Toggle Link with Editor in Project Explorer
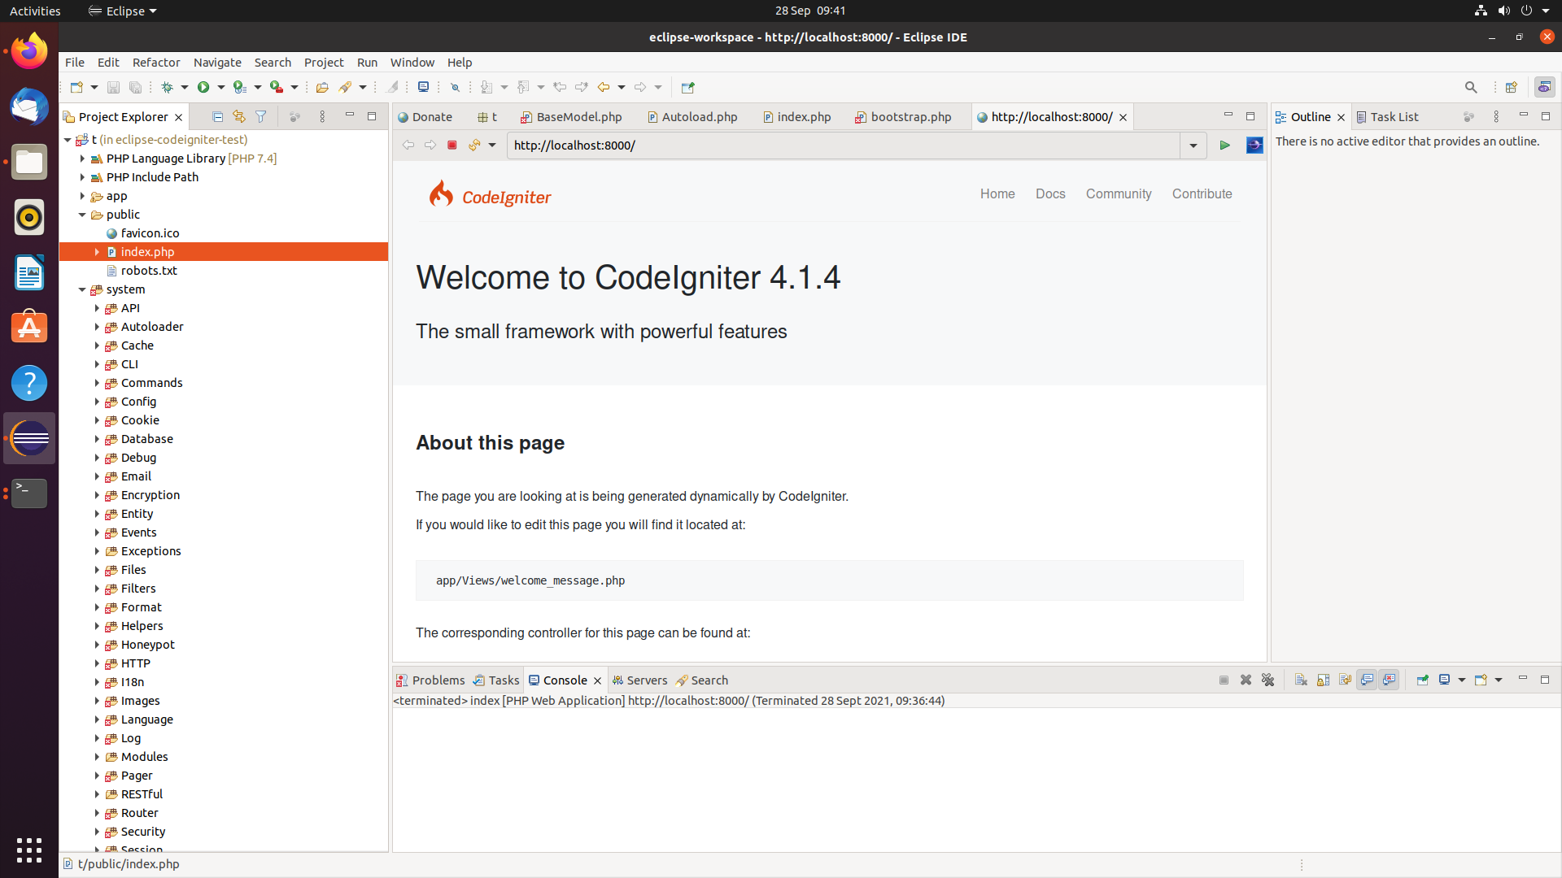Viewport: 1562px width, 878px height. coord(239,116)
